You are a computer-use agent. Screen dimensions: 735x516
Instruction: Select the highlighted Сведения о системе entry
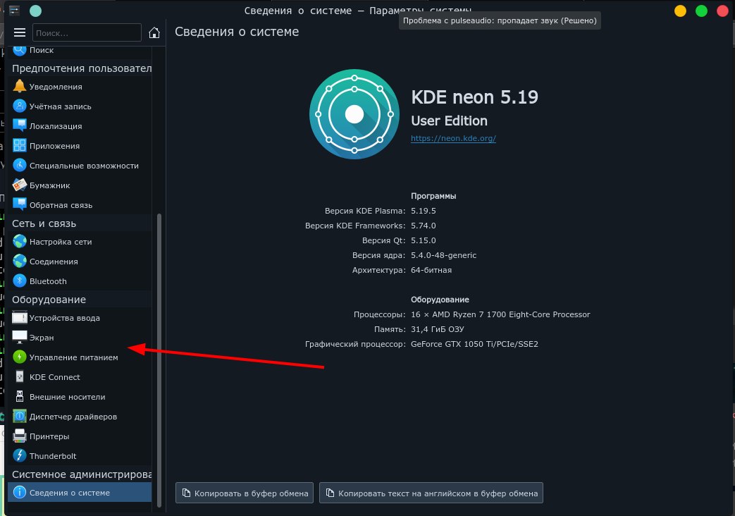80,492
